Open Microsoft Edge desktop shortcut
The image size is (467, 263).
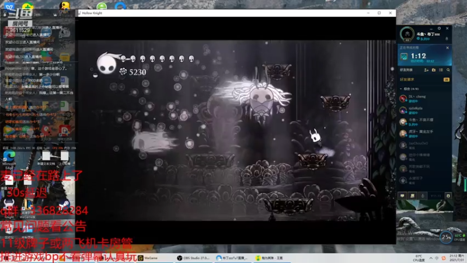click(9, 159)
